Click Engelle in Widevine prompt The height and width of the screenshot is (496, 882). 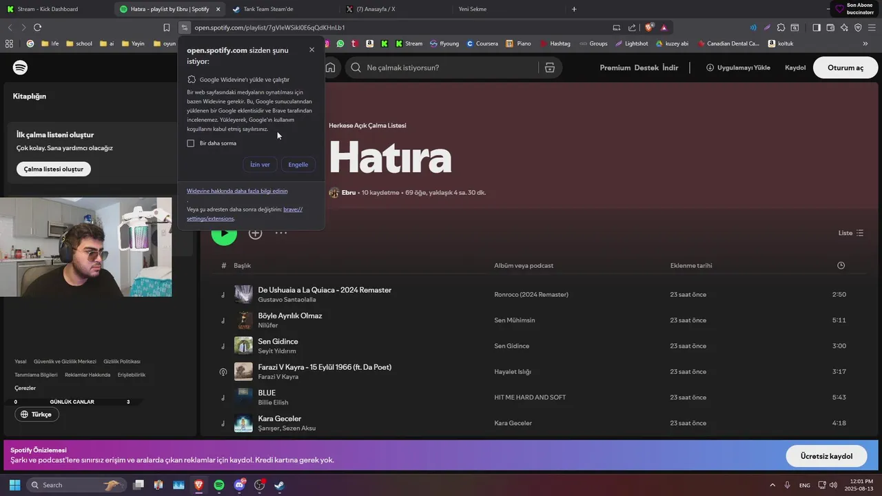point(298,165)
